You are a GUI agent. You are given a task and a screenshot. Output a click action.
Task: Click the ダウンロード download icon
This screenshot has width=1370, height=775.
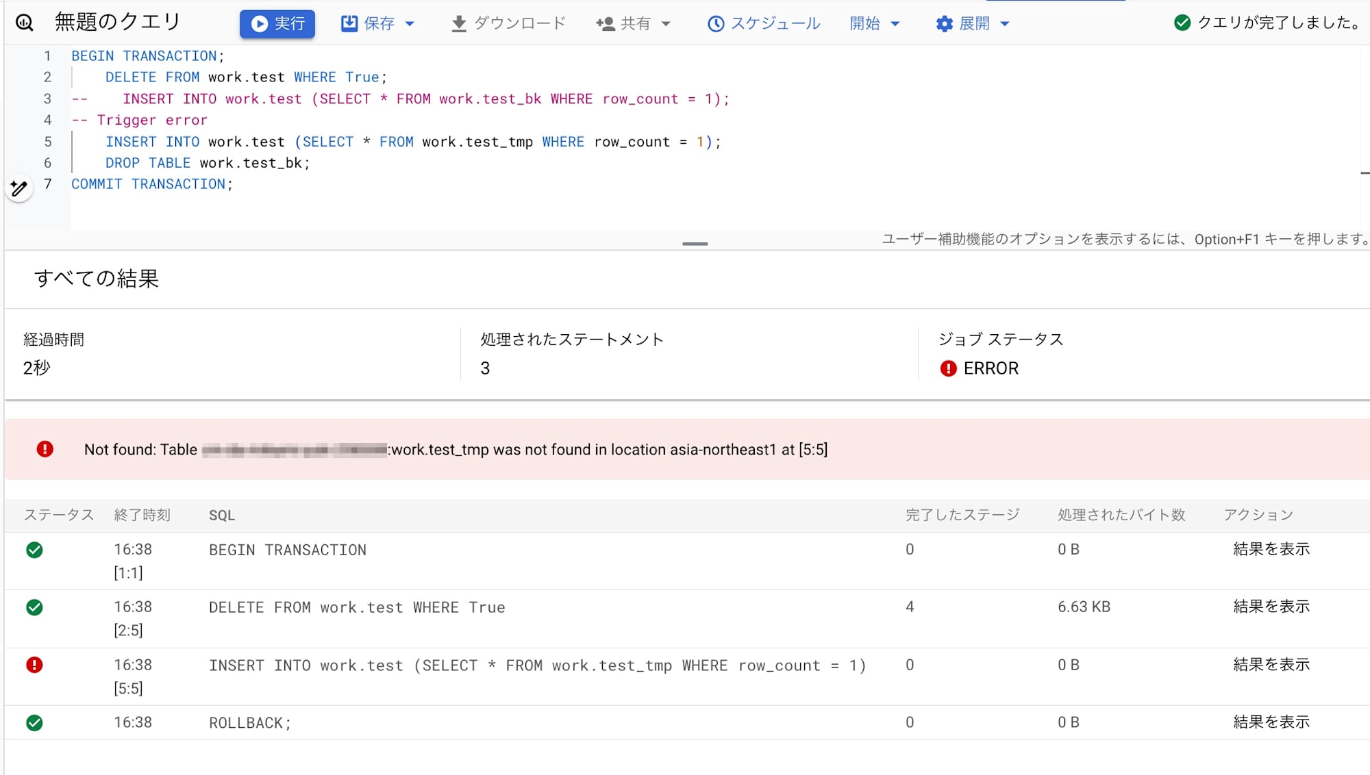coord(459,24)
